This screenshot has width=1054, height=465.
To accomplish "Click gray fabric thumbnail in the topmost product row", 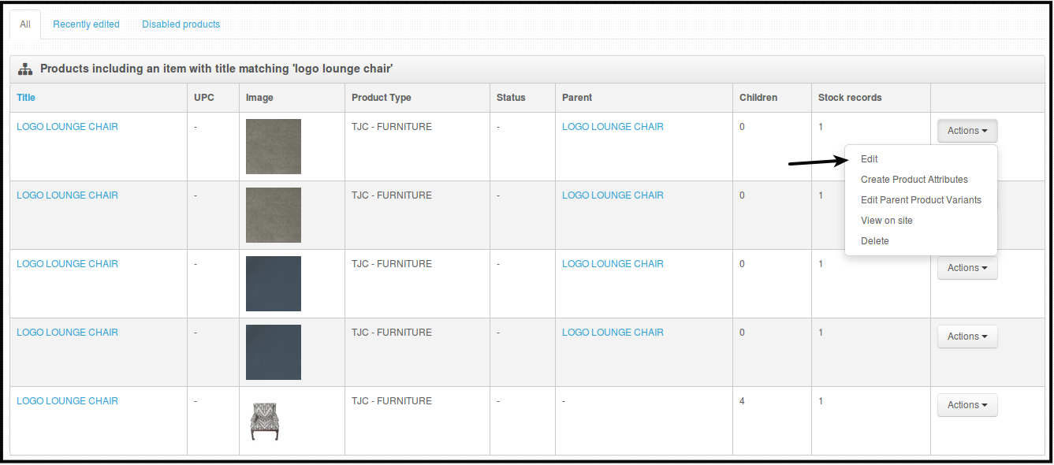I will [x=274, y=147].
